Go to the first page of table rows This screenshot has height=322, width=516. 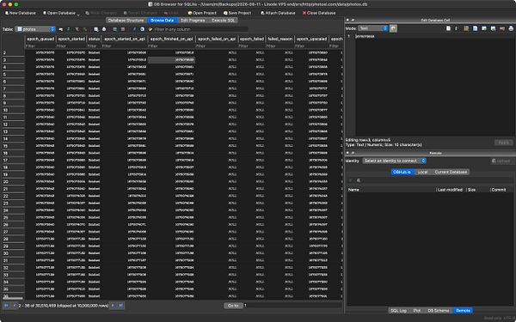(x=6, y=306)
